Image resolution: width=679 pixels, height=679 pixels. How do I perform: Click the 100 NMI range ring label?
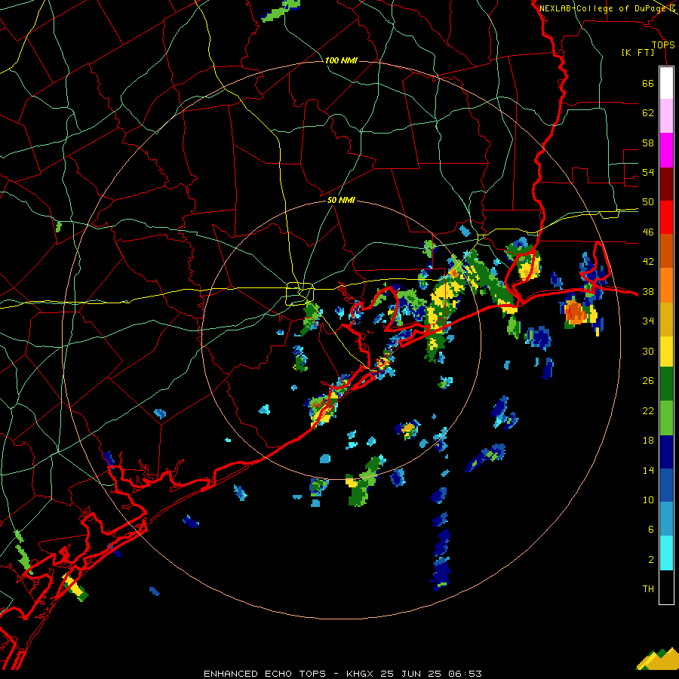(x=341, y=60)
